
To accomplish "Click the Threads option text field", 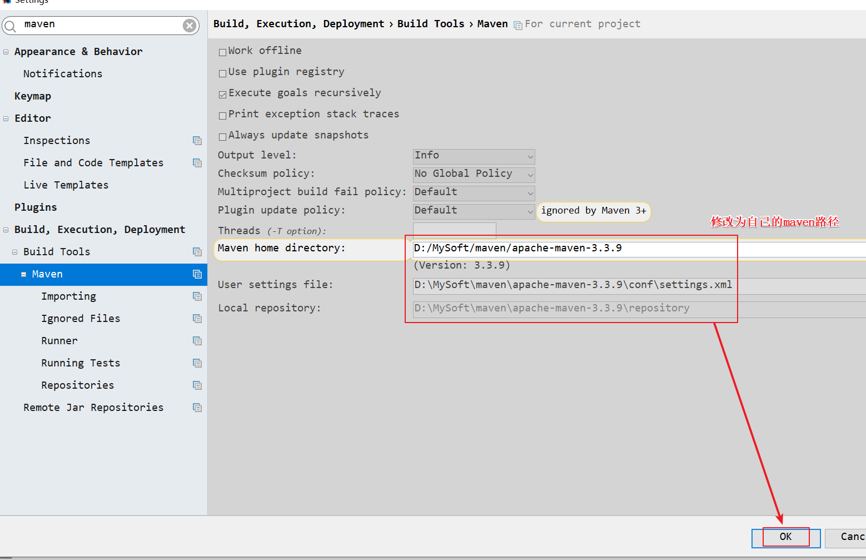I will click(x=454, y=230).
